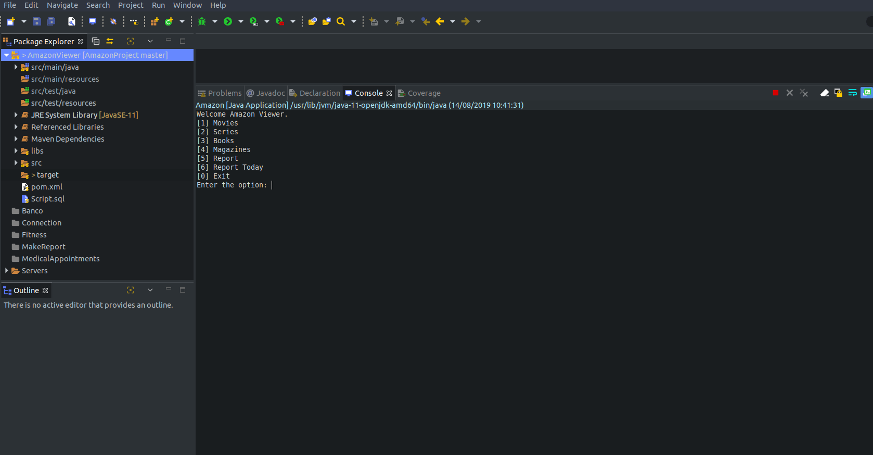Image resolution: width=873 pixels, height=455 pixels.
Task: Switch to the Javadoc tab
Action: point(266,93)
